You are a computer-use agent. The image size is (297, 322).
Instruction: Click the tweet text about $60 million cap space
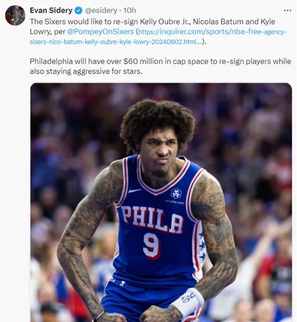click(160, 66)
